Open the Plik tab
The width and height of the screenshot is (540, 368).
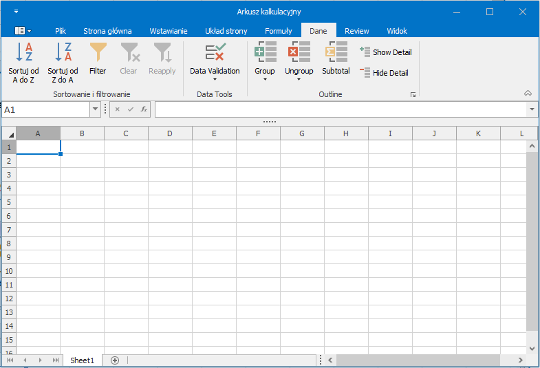coord(61,31)
